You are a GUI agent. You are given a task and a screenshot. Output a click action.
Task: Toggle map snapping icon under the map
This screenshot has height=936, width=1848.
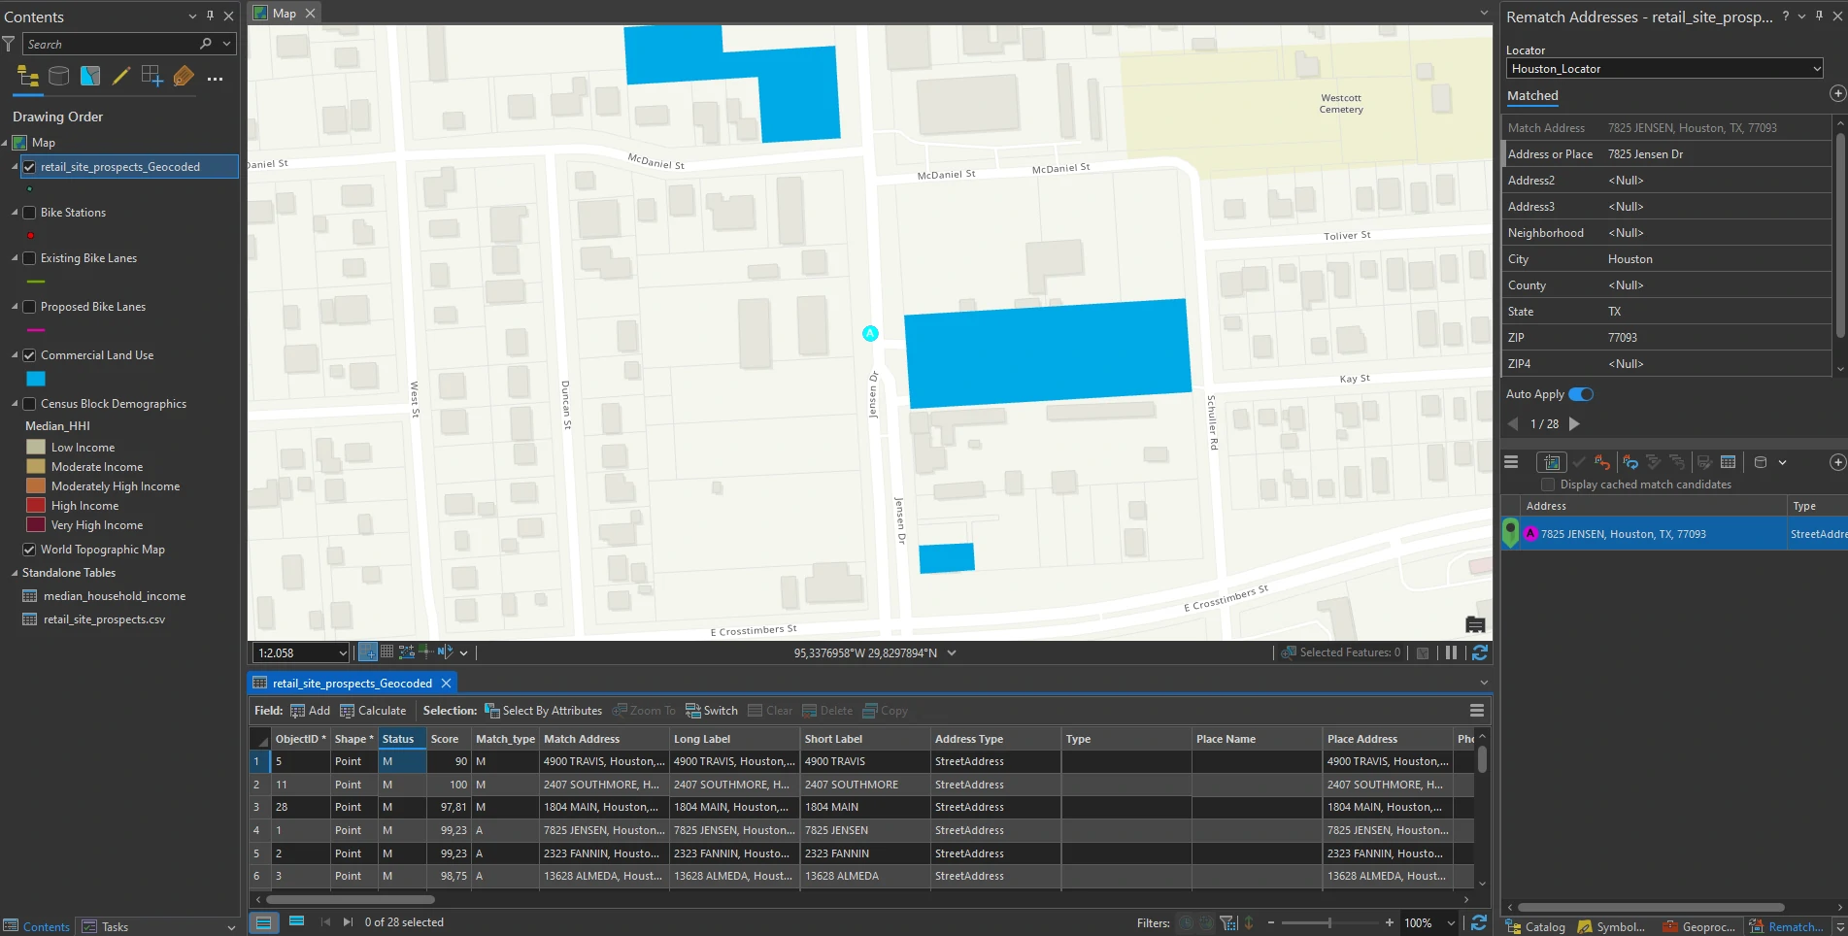pyautogui.click(x=368, y=652)
